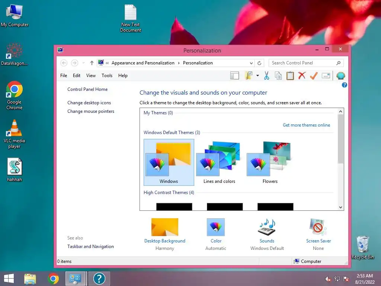This screenshot has height=286, width=381.
Task: Click the red X Delete toolbar icon
Action: pyautogui.click(x=302, y=76)
